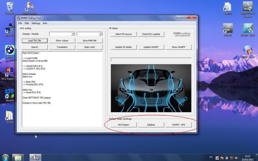Open the Edit menu

point(27,23)
